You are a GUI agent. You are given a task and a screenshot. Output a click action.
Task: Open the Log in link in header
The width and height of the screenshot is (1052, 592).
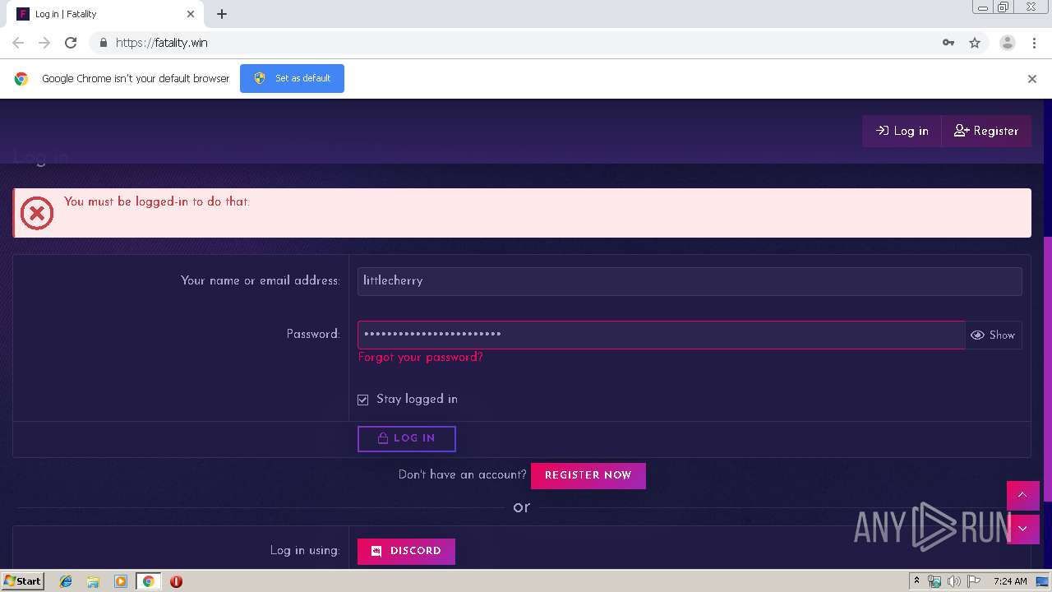(x=902, y=131)
